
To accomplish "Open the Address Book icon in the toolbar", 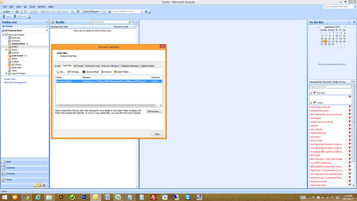I will (109, 12).
